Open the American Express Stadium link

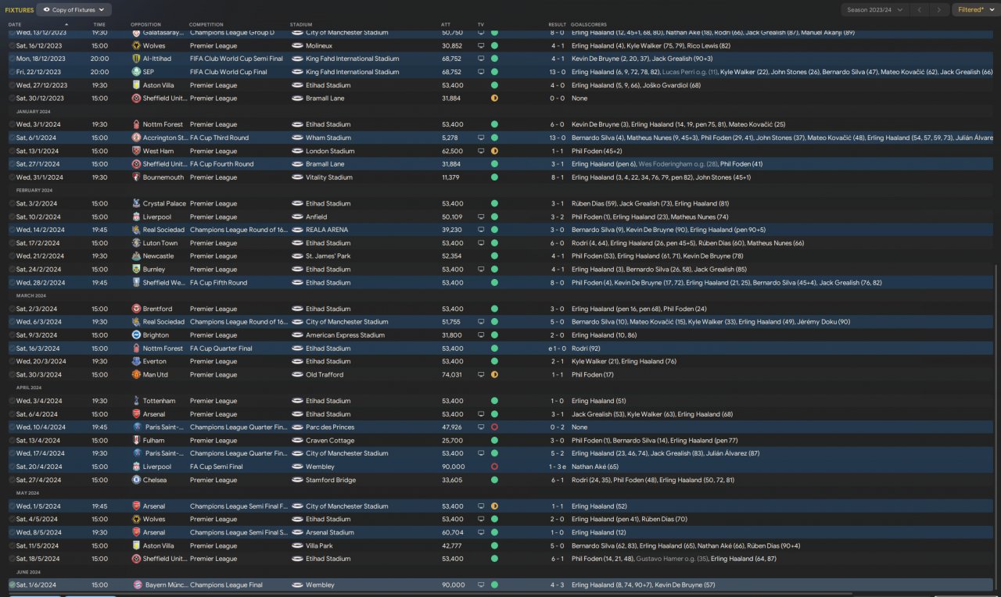[x=345, y=335]
